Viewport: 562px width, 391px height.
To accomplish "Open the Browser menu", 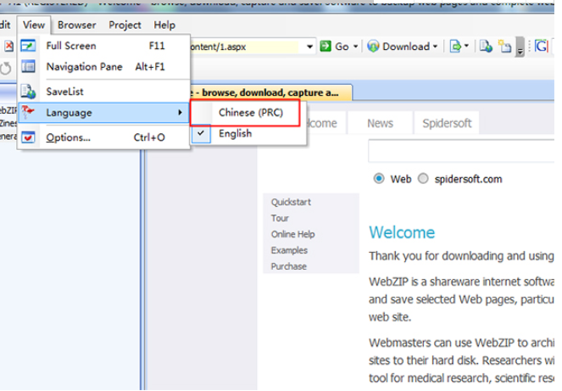I will [76, 25].
